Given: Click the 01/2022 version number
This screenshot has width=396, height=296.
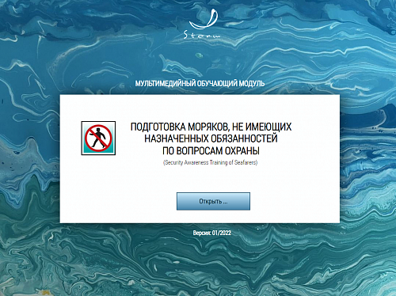Looking at the screenshot, I should pyautogui.click(x=222, y=233).
